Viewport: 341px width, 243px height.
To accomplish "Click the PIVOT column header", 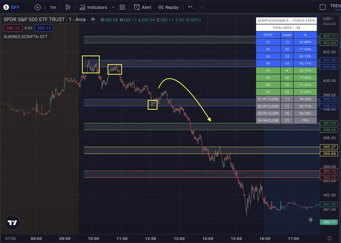I will pos(268,35).
